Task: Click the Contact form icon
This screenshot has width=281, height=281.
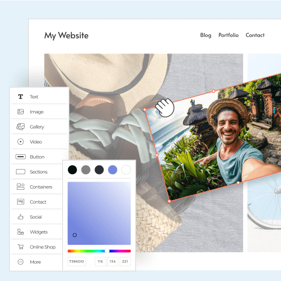Action: (x=20, y=201)
